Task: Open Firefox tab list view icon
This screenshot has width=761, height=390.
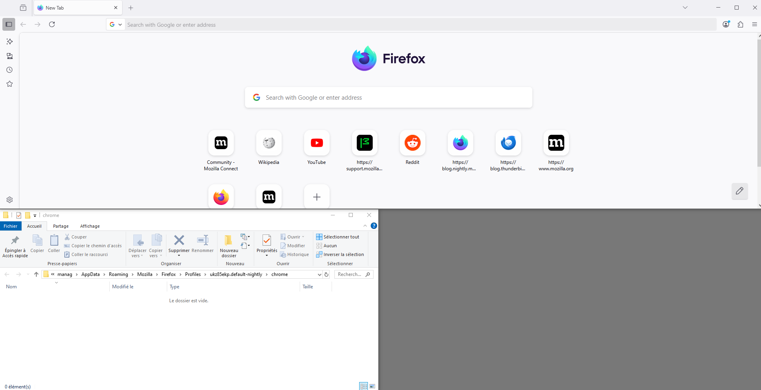Action: (23, 8)
